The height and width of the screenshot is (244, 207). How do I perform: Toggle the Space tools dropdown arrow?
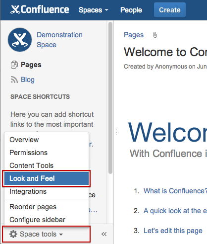61,235
